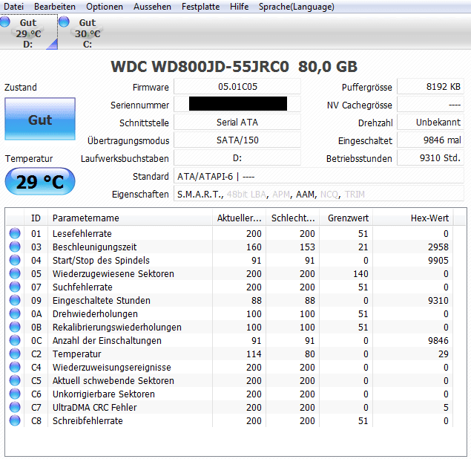Open the Bearbeiten menu
Image resolution: width=471 pixels, height=459 pixels.
(55, 7)
